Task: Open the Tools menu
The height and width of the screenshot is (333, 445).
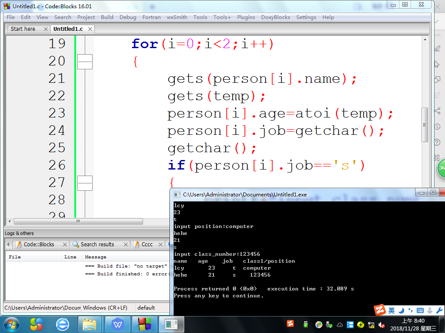Action: click(x=200, y=17)
